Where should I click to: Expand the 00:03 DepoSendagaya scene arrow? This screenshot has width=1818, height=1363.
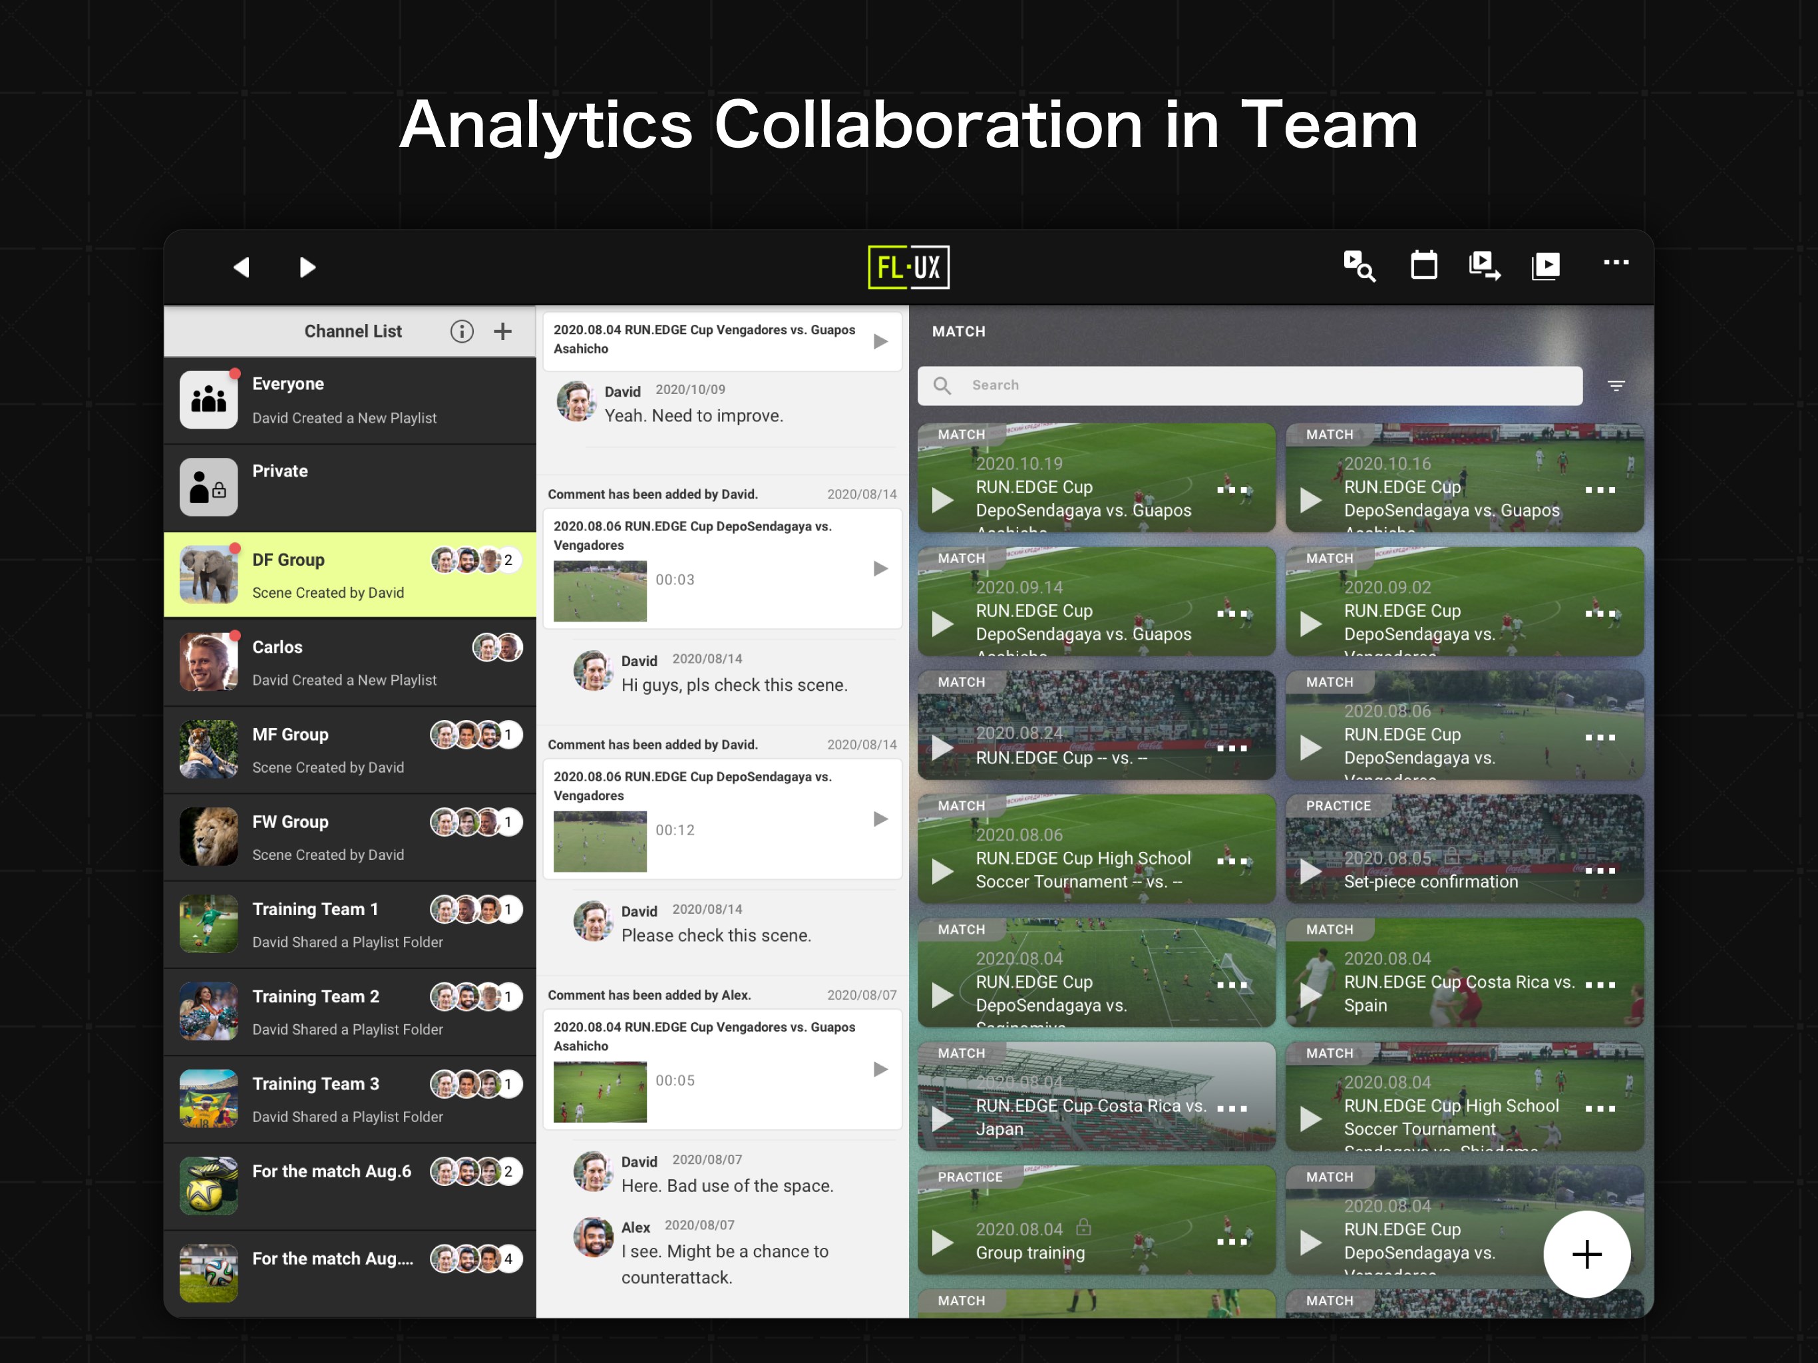click(880, 569)
